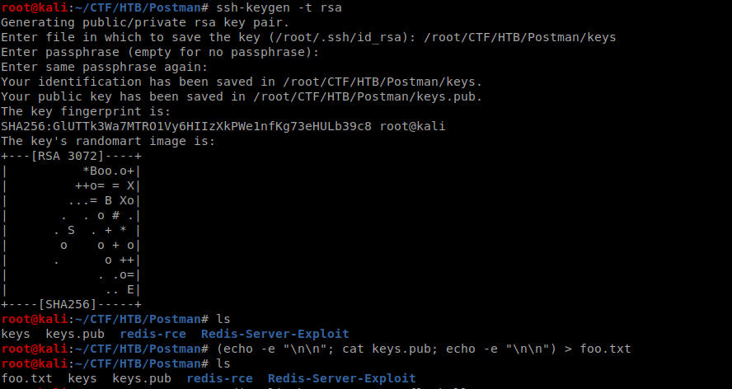Click the SHA256 key fingerprint string
Image resolution: width=732 pixels, height=389 pixels.
tap(186, 126)
